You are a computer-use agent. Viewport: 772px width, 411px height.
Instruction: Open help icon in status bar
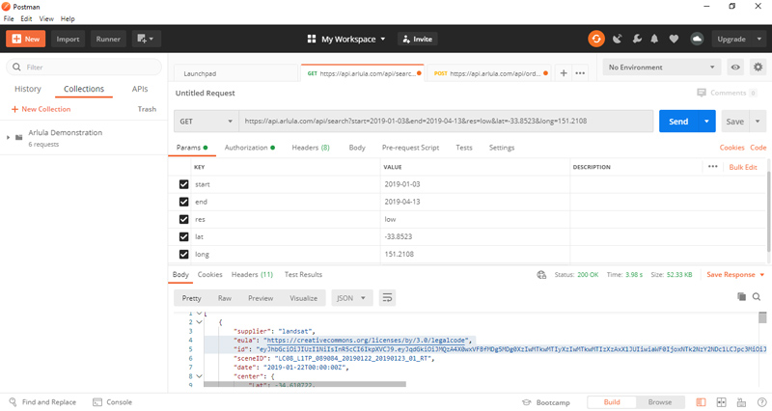(761, 402)
